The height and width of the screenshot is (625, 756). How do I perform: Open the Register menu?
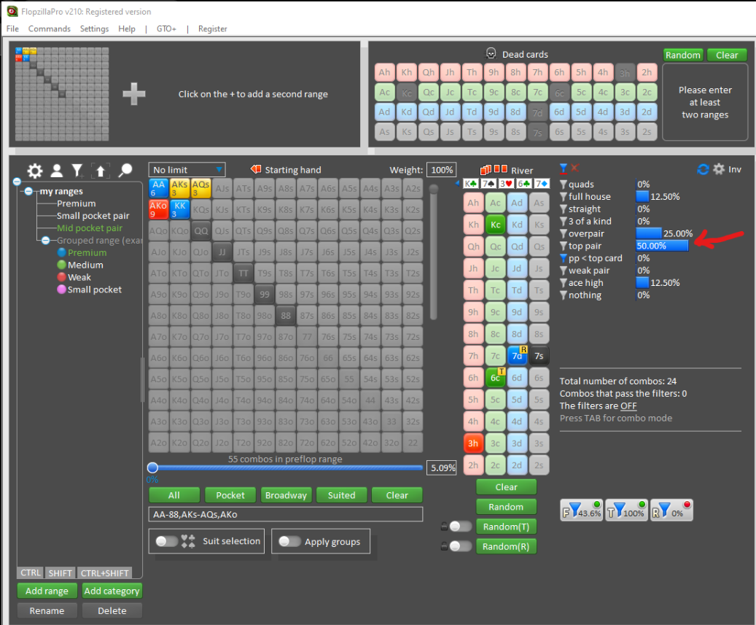pyautogui.click(x=213, y=28)
